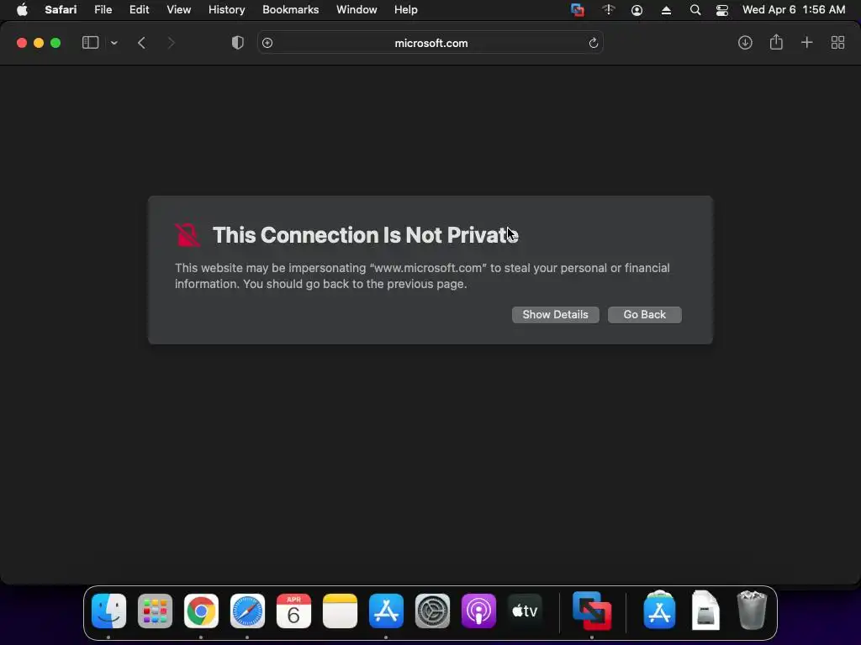Go back with the toolbar back arrow
This screenshot has height=645, width=861.
[x=141, y=43]
